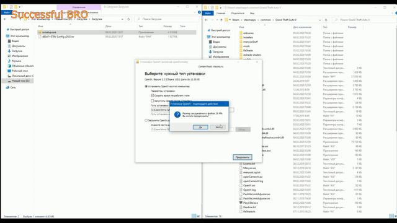Open the Поделиться ribbon tab in GTA V window
Screen dimensions: 397x223
(x=238, y=13)
